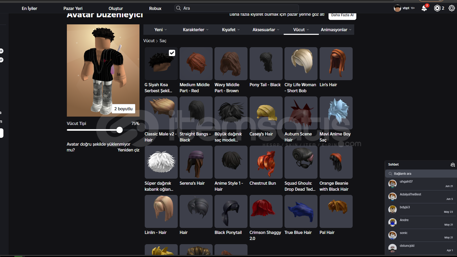Select Casey's Hair item
Viewport: 457px width, 257px height.
click(266, 113)
